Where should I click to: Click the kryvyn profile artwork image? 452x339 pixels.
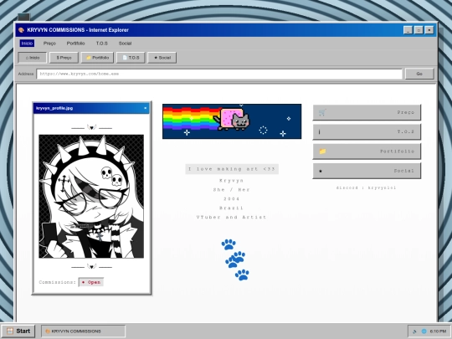click(x=91, y=197)
